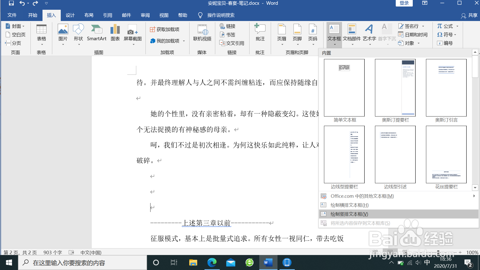Open the Shapes (形状) gallery
Viewport: 480px width, 270px height.
pos(78,35)
